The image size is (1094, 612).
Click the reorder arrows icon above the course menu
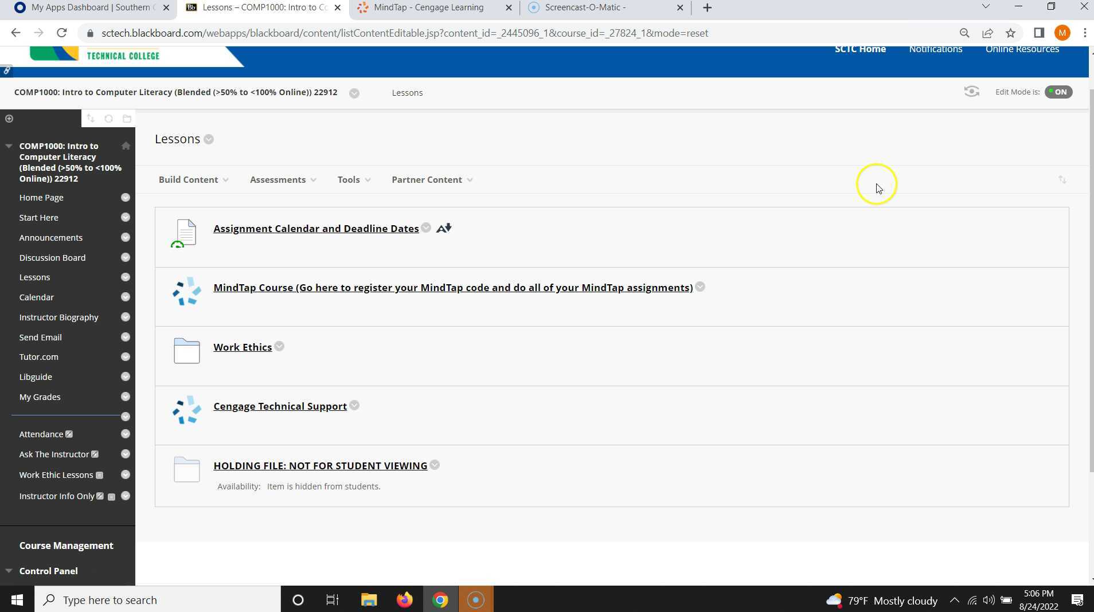click(x=91, y=118)
